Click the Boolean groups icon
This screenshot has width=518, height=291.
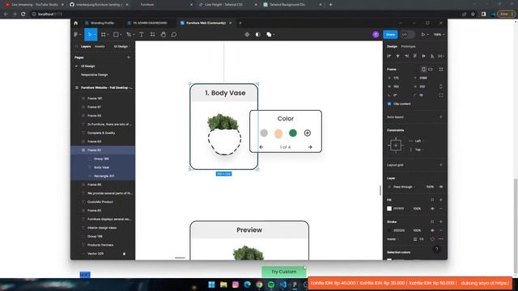pos(269,34)
